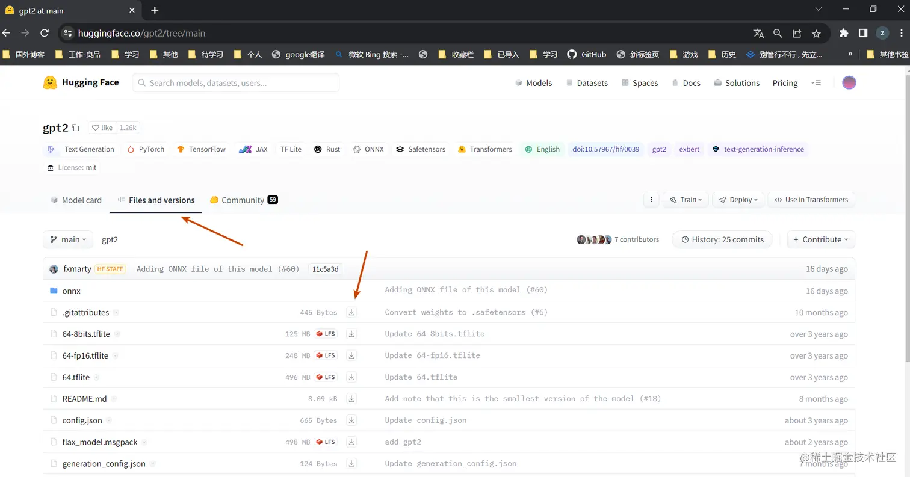Open a new browser tab
Screen dimensions: 910x477
click(x=155, y=10)
